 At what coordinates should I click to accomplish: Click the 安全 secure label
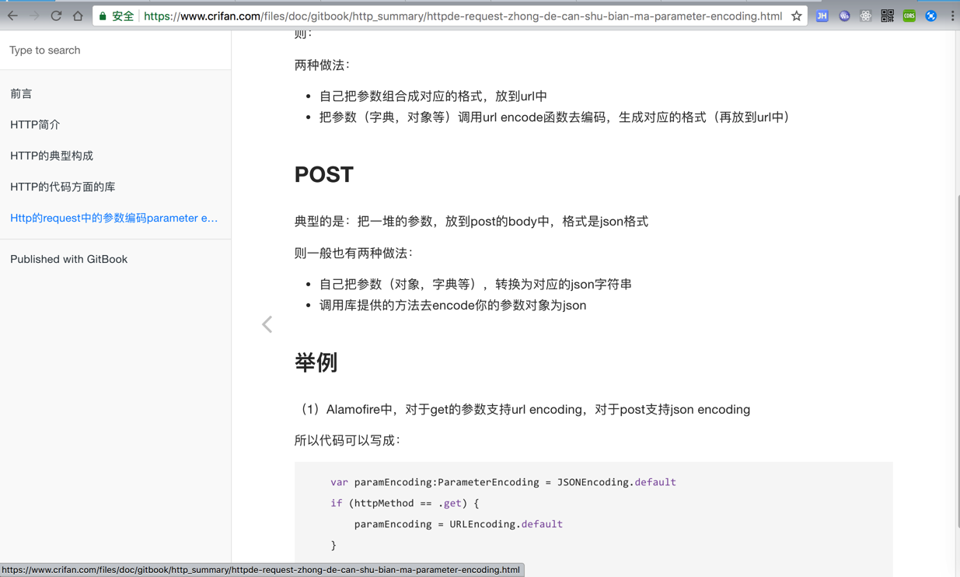123,16
